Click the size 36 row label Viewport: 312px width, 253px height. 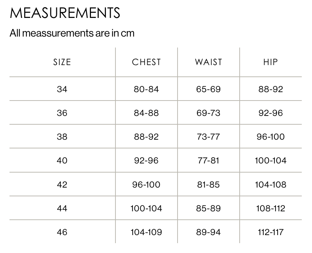pos(62,113)
